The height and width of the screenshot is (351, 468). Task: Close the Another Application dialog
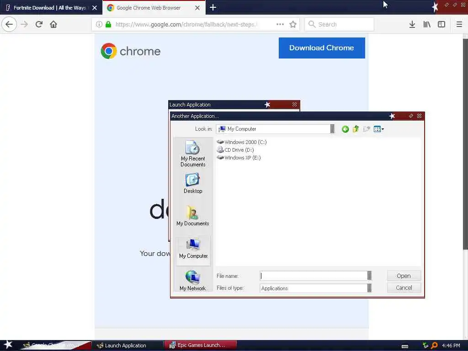[420, 116]
